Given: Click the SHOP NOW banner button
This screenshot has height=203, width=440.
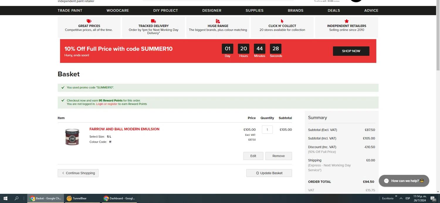Looking at the screenshot, I should 351,51.
